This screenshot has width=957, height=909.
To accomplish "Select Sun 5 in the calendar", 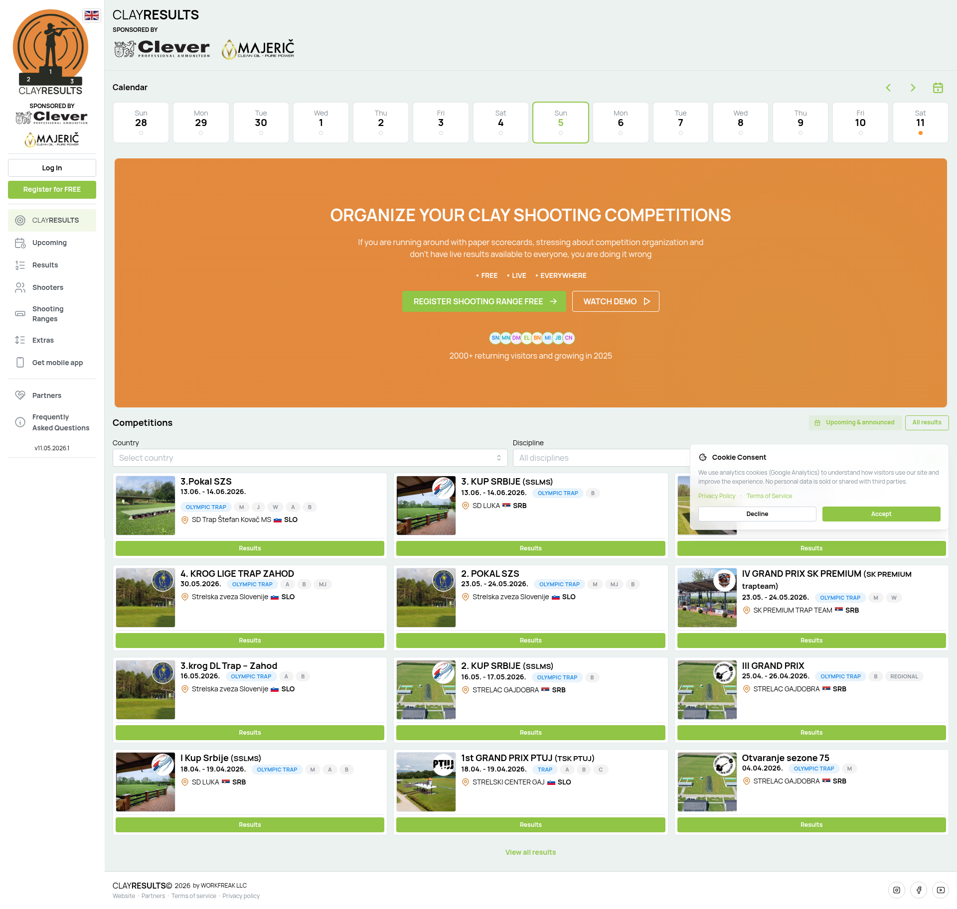I will 560,123.
